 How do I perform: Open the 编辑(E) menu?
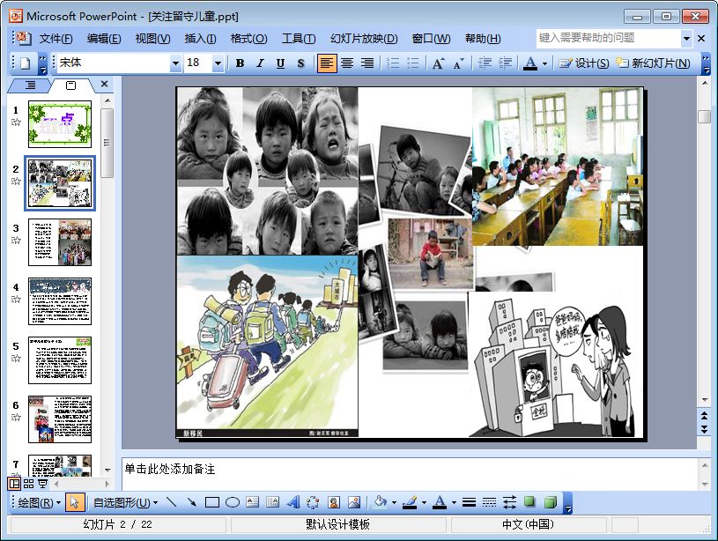tap(104, 39)
